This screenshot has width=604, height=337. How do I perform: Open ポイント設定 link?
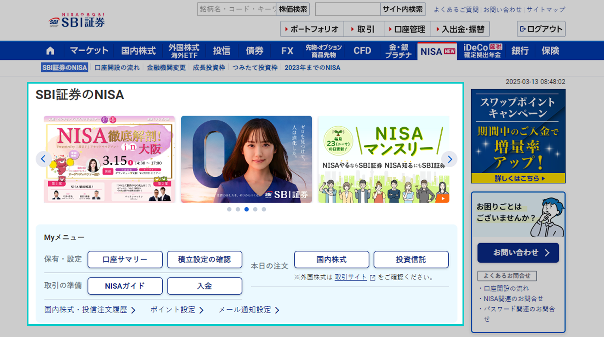(x=177, y=310)
